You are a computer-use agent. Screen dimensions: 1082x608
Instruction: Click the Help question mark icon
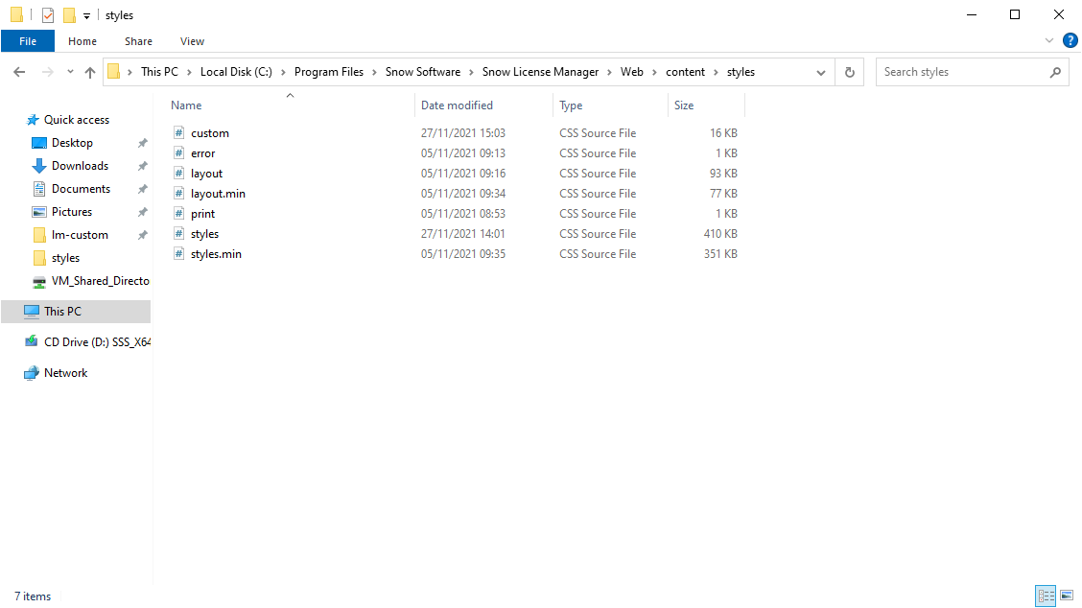[x=1070, y=40]
